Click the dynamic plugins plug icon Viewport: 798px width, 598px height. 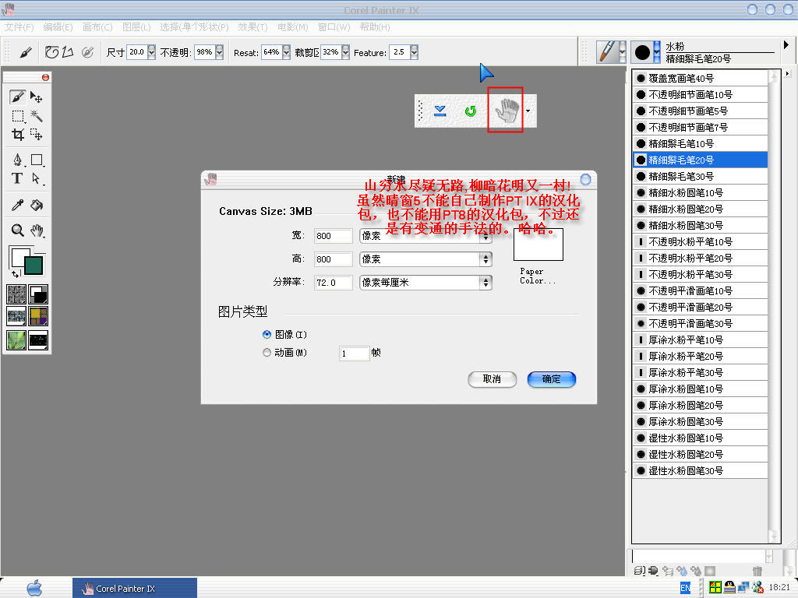pos(654,571)
